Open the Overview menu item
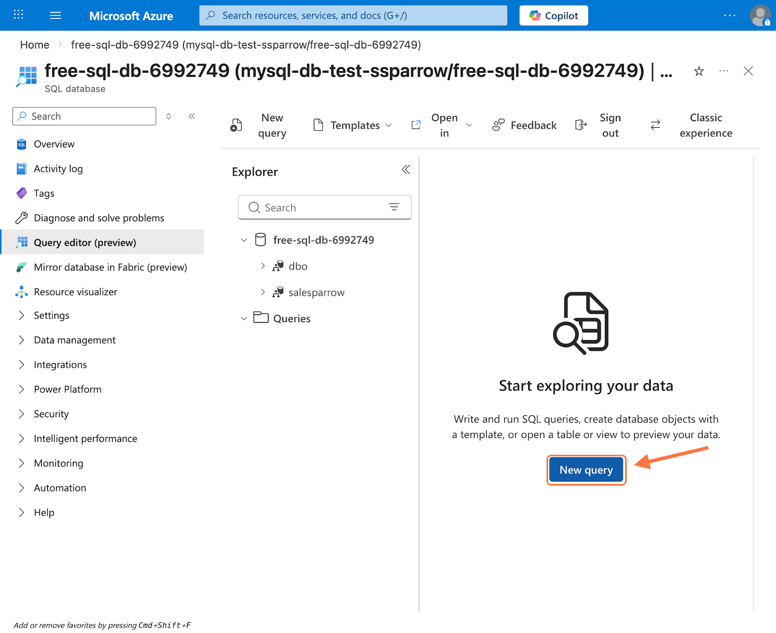The width and height of the screenshot is (776, 633). point(54,144)
